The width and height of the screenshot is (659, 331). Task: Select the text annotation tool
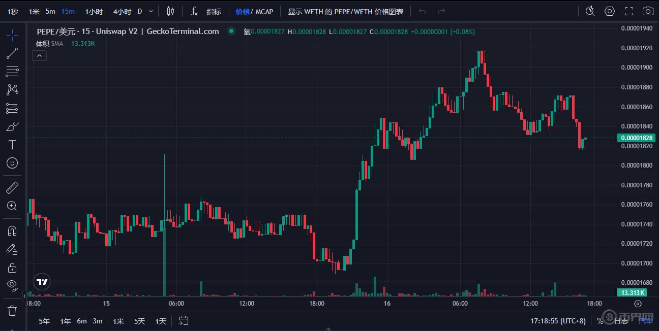tap(12, 145)
